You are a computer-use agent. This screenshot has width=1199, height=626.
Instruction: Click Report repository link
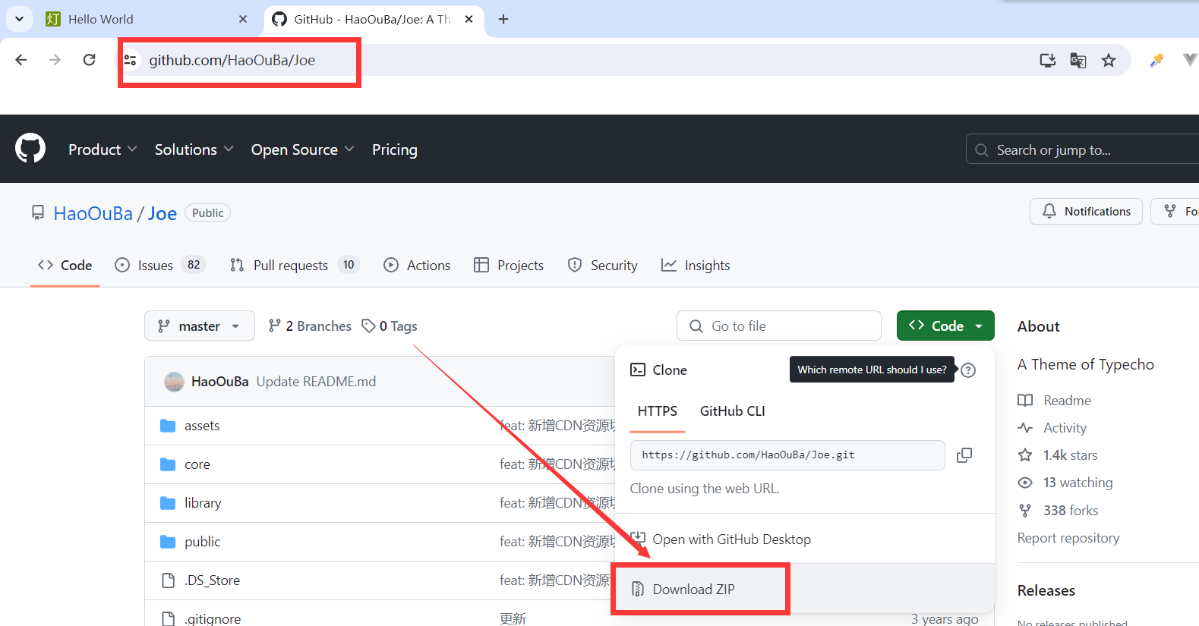[1068, 538]
